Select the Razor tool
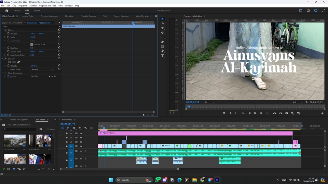Image resolution: width=328 pixels, height=184 pixels. pos(162,33)
